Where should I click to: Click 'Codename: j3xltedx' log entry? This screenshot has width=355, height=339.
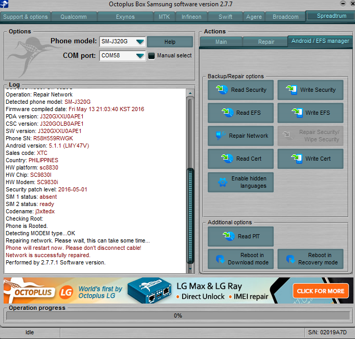click(x=30, y=211)
